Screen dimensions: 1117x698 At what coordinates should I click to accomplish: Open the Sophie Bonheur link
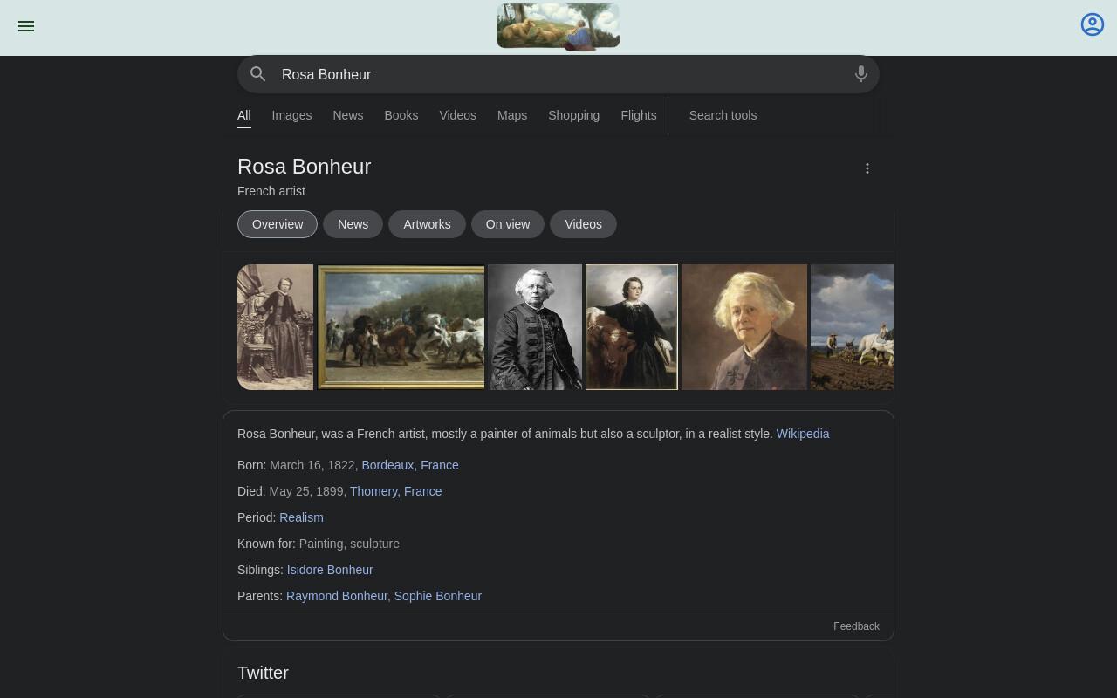438,596
